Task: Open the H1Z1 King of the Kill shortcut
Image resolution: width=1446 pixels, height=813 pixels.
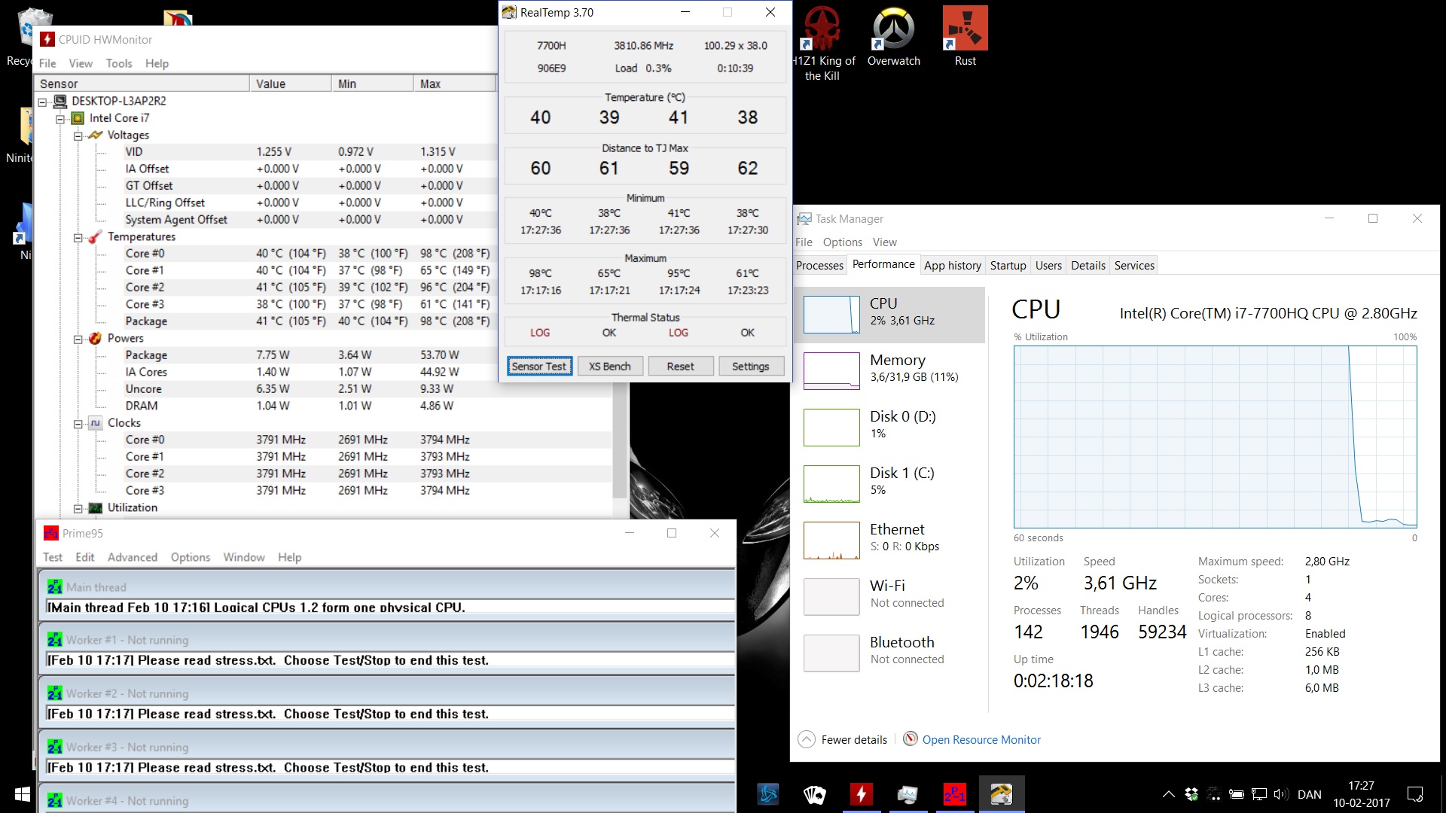Action: coord(822,44)
